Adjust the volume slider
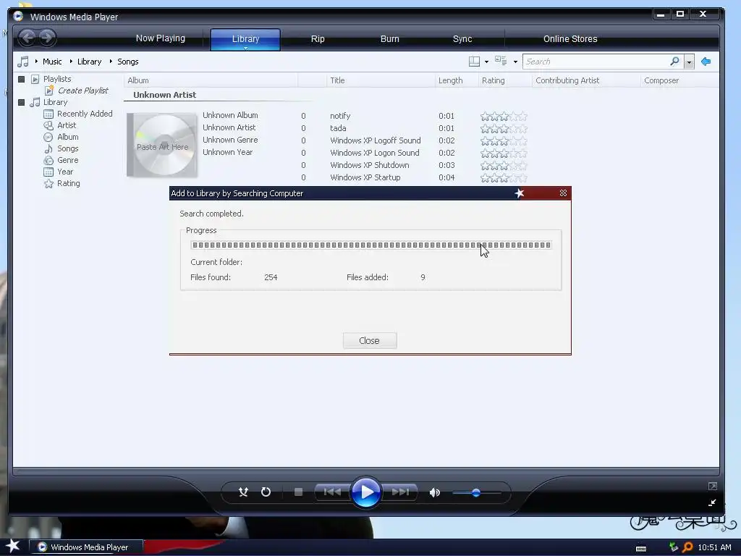This screenshot has width=741, height=556. tap(476, 492)
